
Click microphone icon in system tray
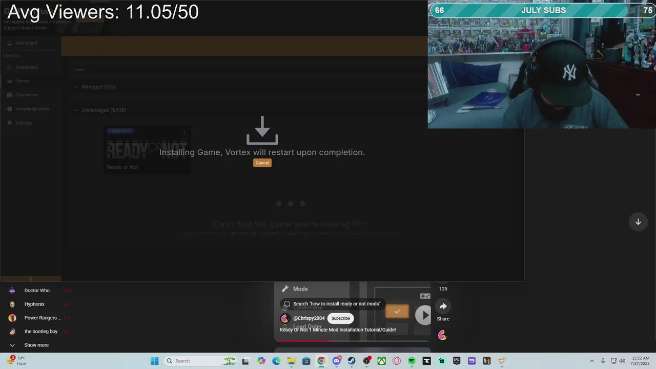pyautogui.click(x=603, y=361)
